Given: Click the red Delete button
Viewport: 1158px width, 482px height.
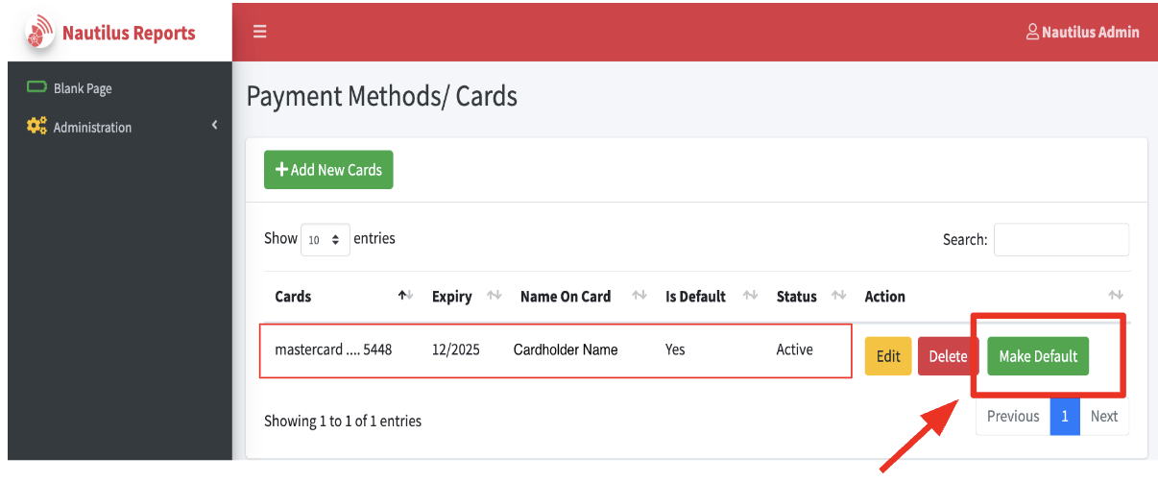Looking at the screenshot, I should [948, 356].
